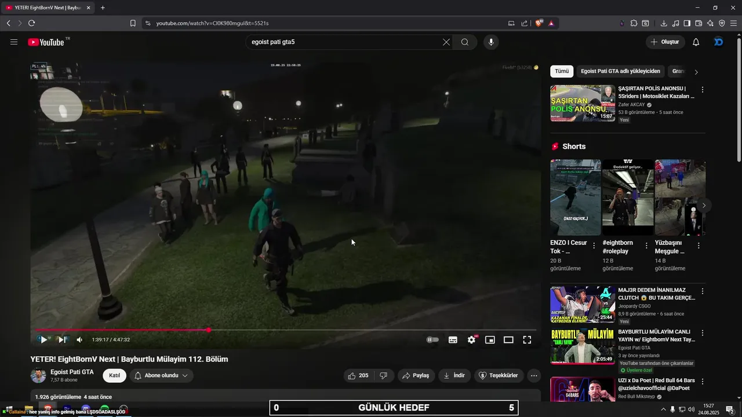Screen dimensions: 742x417
Task: Click the İndir download button
Action: [454, 375]
